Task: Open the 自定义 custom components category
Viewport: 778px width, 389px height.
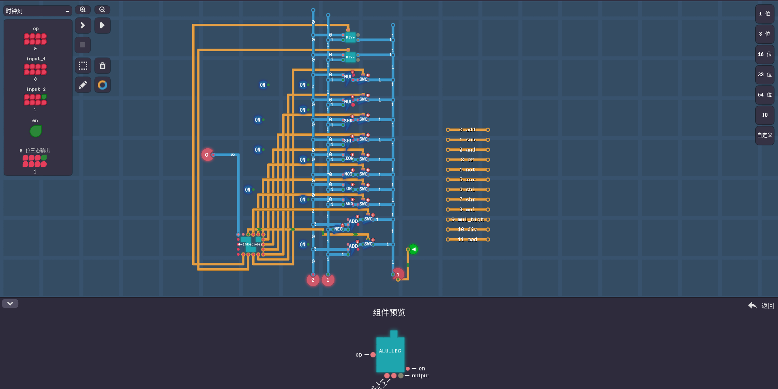Action: (765, 135)
